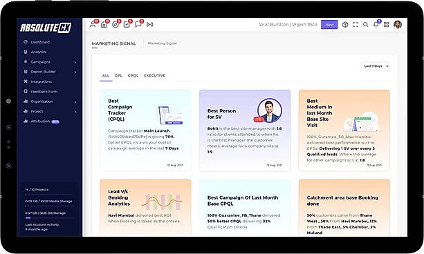
Task: Open the apps grid icon
Action: tap(387, 25)
